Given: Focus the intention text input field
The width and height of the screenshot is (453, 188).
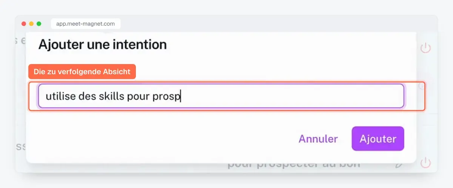Looking at the screenshot, I should pos(221,96).
